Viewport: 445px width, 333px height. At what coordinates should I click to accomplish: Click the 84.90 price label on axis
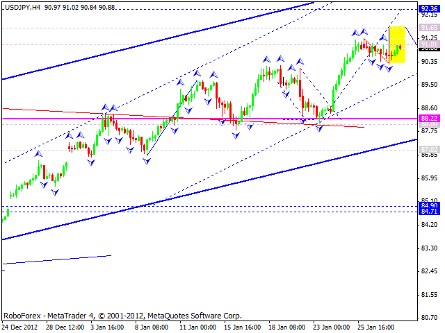(429, 206)
